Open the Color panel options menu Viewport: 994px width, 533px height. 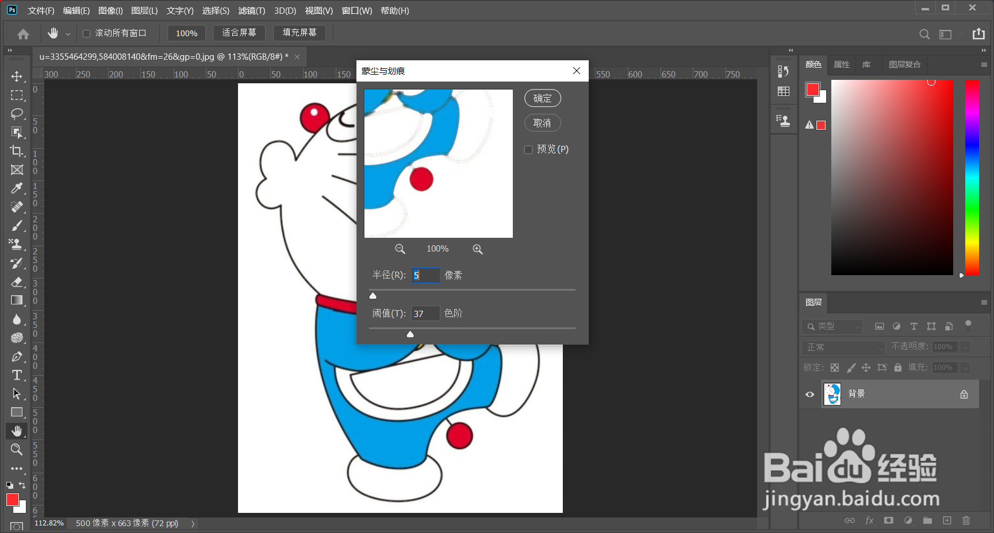click(x=984, y=65)
